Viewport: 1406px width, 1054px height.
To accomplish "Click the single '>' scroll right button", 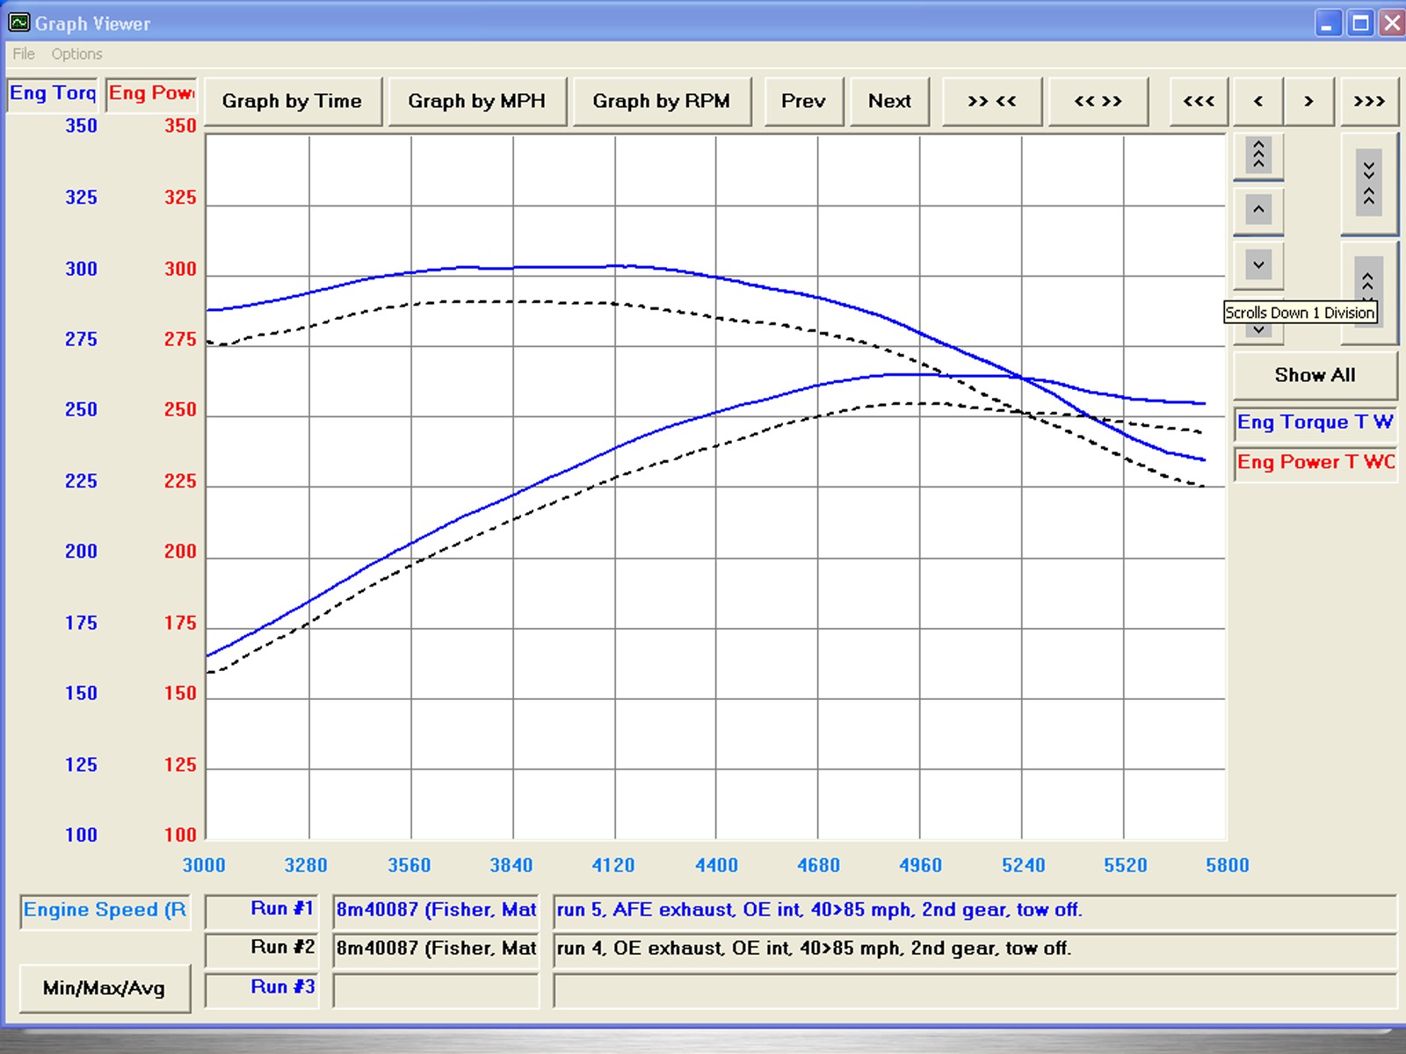I will coord(1308,101).
